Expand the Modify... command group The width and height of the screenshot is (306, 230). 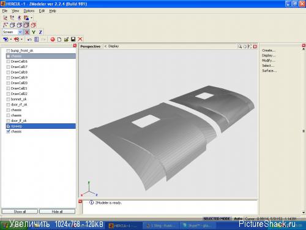click(x=269, y=61)
